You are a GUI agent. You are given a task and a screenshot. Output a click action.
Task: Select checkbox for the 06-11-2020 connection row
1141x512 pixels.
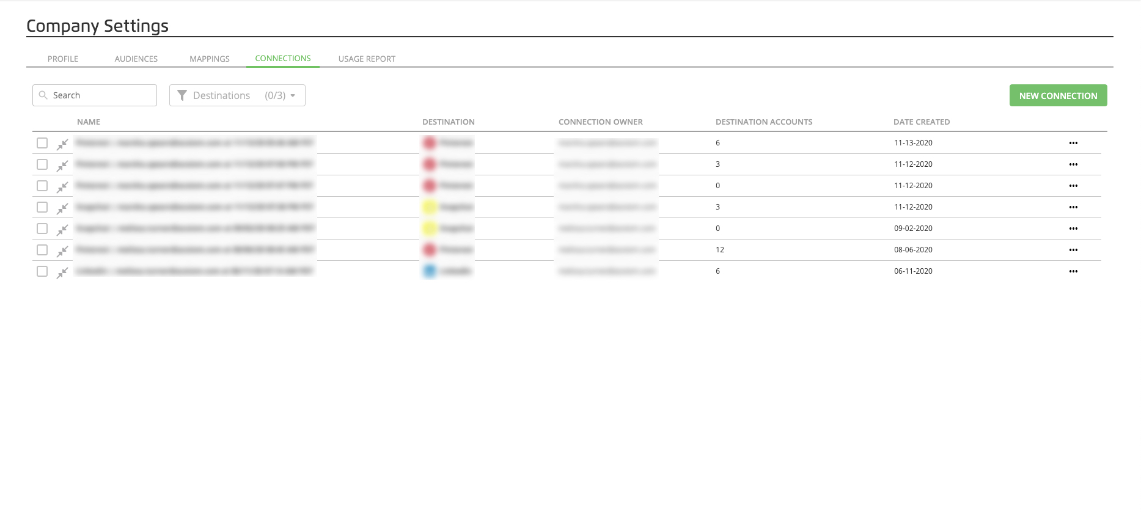42,271
